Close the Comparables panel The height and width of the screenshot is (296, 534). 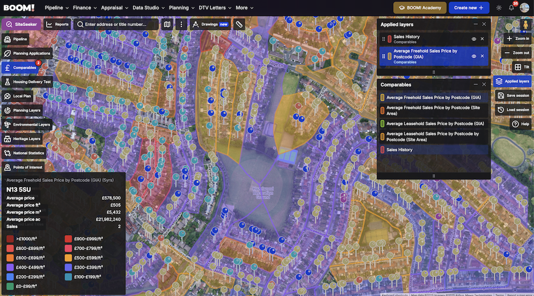[x=484, y=84]
